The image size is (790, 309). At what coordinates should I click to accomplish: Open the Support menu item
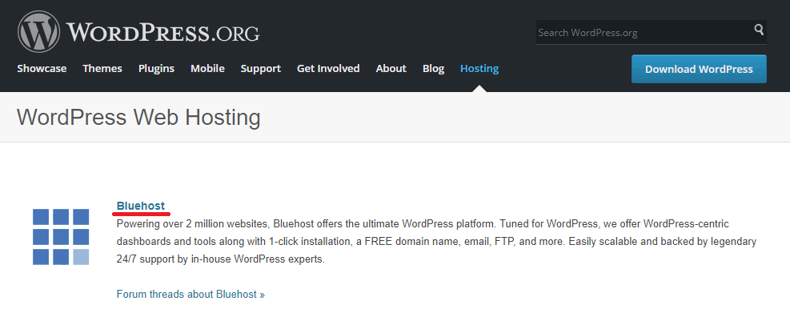[x=260, y=69]
